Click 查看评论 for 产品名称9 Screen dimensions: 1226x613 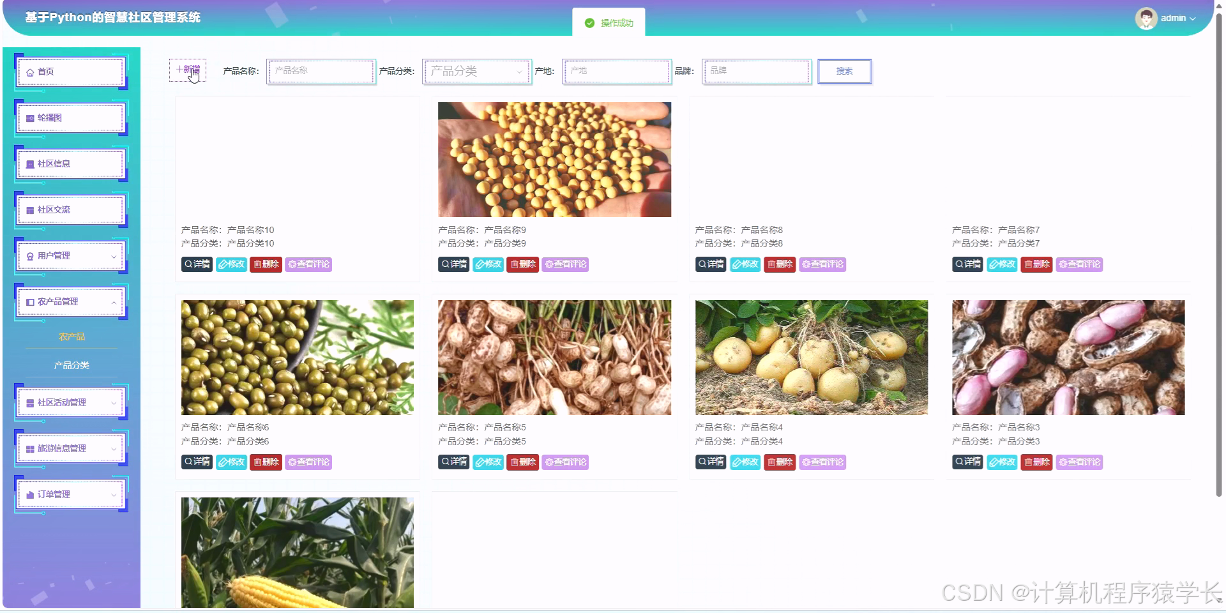[x=565, y=264]
